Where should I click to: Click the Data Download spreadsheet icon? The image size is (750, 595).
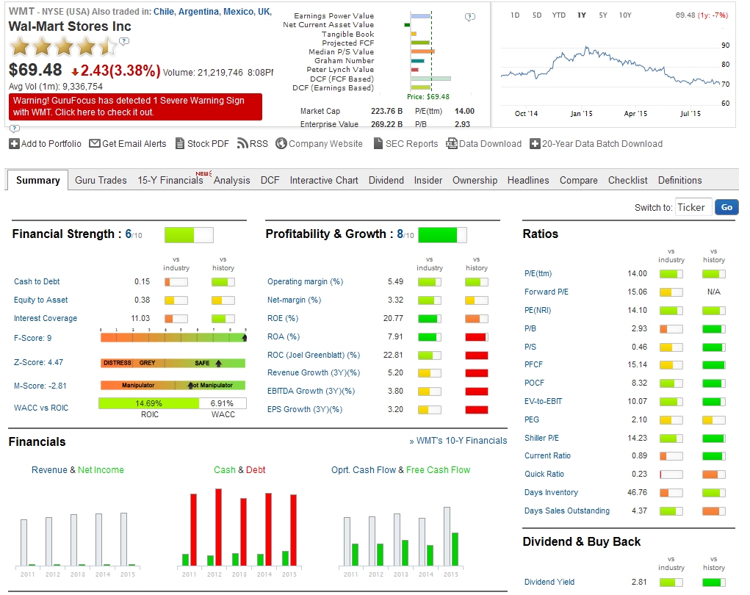pyautogui.click(x=452, y=143)
